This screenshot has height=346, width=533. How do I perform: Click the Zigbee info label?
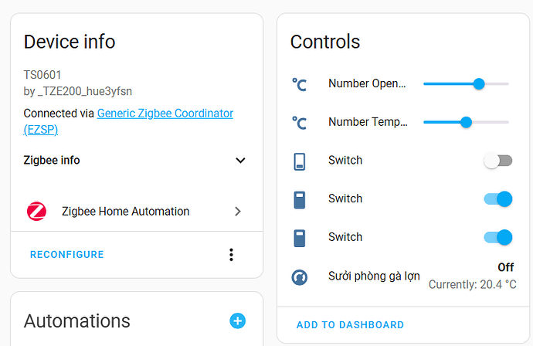click(52, 160)
